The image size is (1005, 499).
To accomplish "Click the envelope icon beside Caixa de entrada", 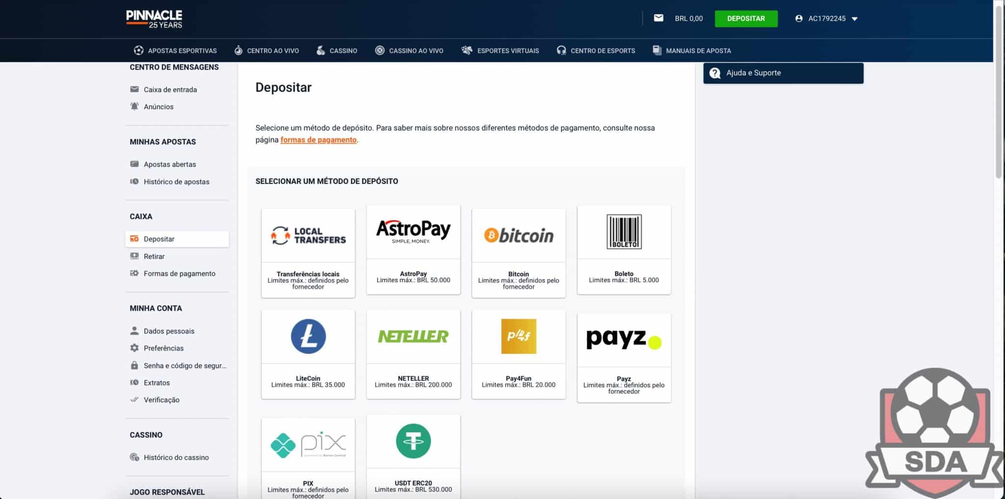I will click(x=134, y=89).
